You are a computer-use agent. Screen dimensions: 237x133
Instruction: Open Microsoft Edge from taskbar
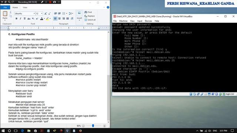coord(22,130)
